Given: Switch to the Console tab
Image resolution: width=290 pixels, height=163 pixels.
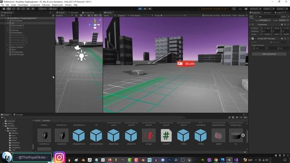Looking at the screenshot, I should (18, 115).
